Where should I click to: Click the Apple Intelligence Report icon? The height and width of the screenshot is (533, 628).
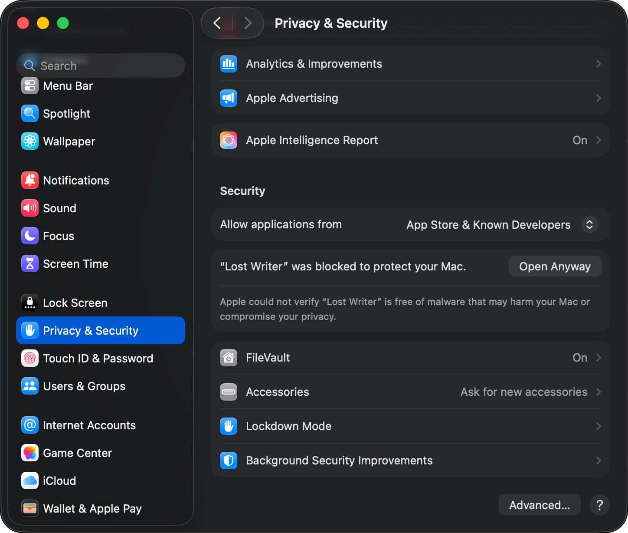229,140
